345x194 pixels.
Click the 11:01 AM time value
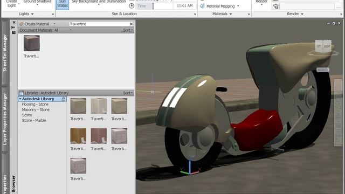coord(184,6)
